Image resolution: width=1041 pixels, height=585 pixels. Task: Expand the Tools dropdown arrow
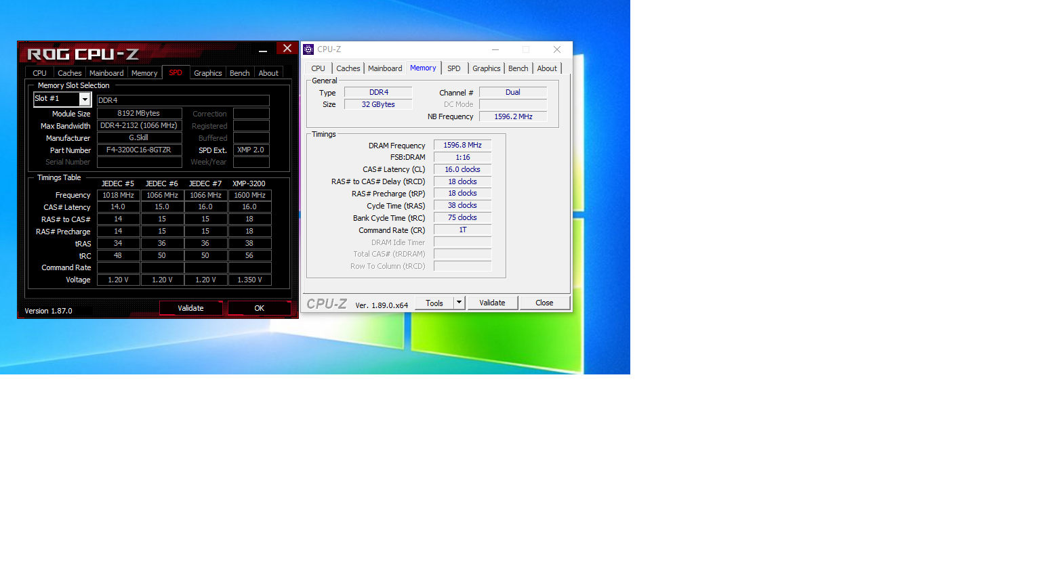click(459, 303)
